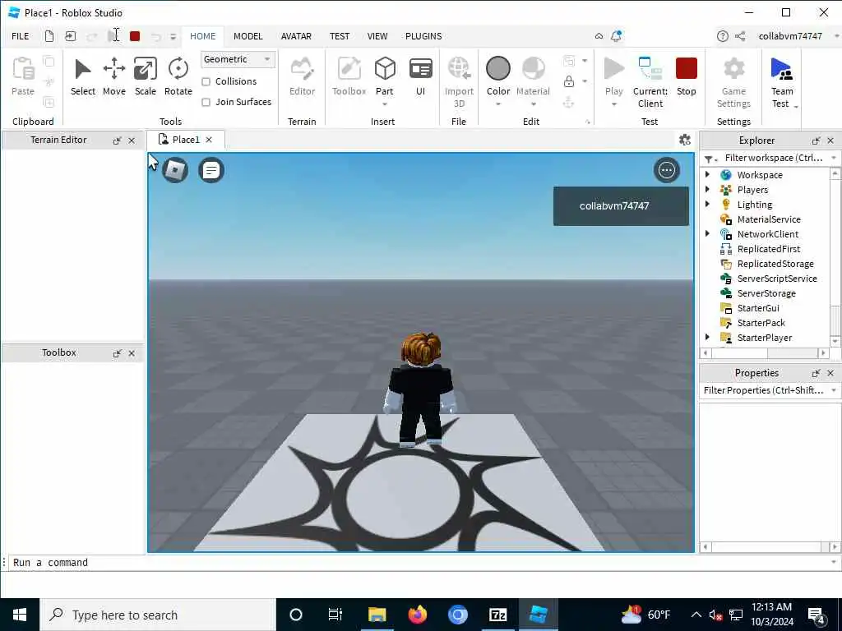Undock the Toolbox panel

point(117,353)
